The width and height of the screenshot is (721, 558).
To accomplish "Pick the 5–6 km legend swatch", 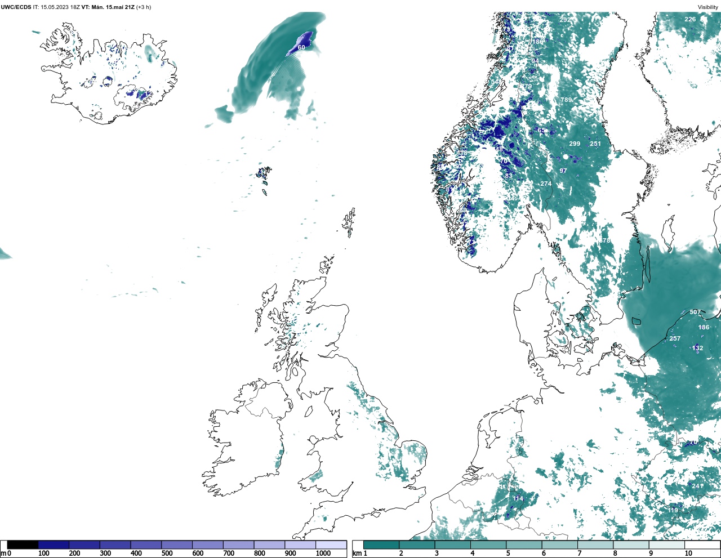I will point(524,545).
